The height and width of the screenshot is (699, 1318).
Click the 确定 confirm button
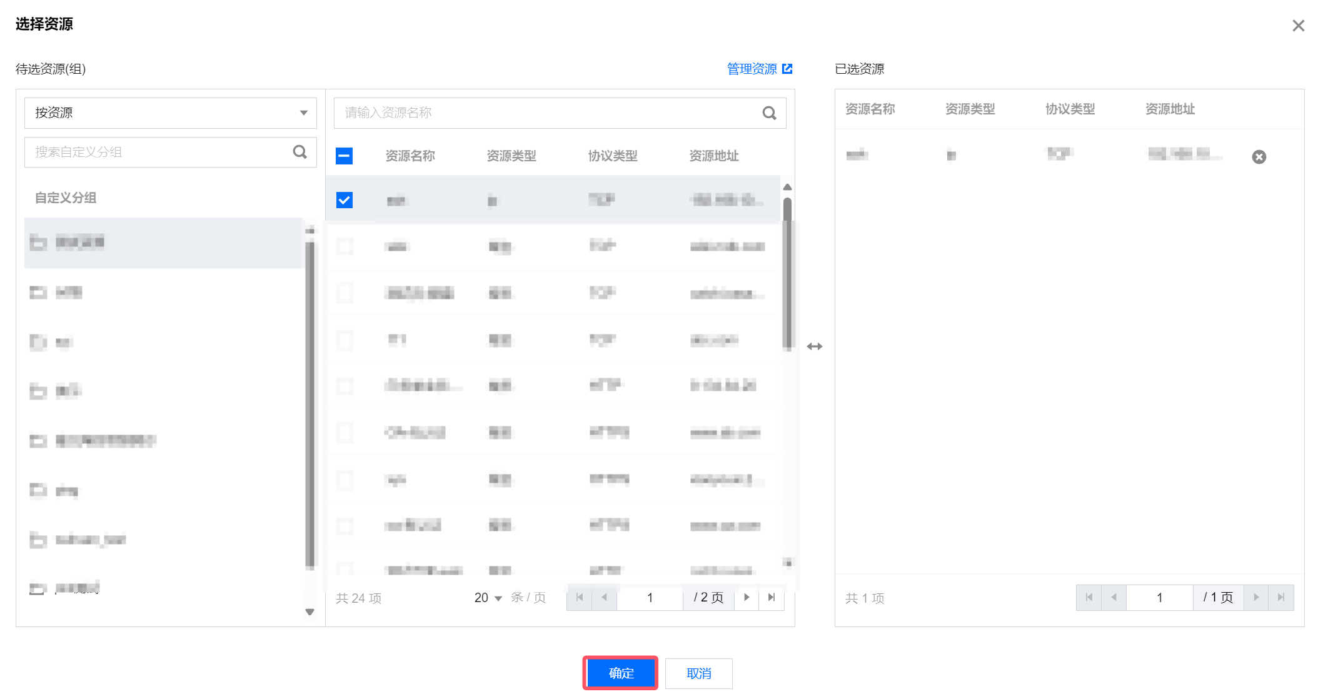click(x=620, y=673)
